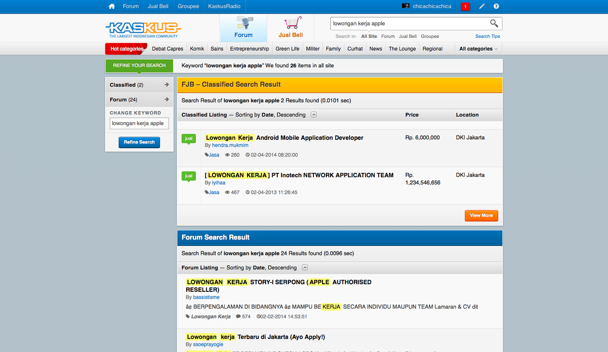
Task: Click the Price column header
Action: point(412,115)
